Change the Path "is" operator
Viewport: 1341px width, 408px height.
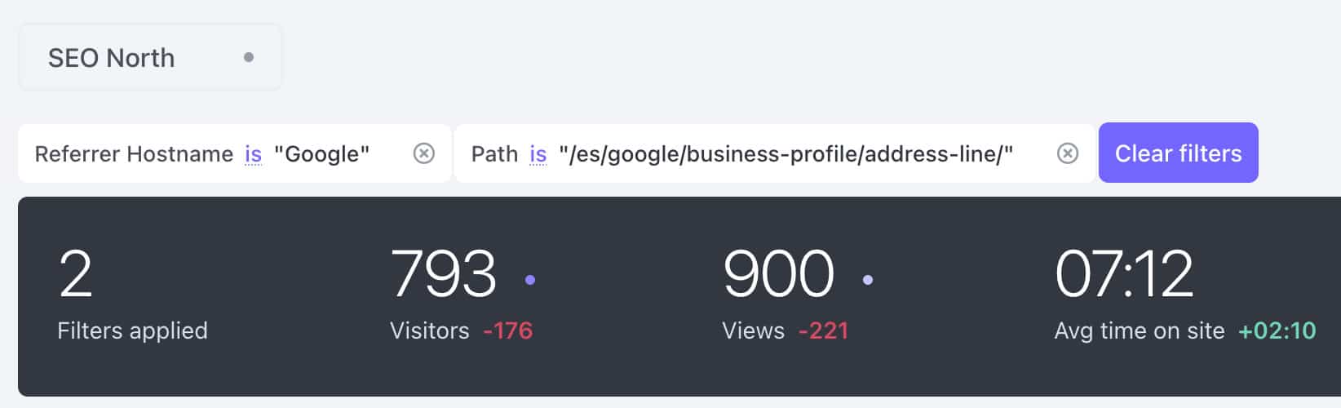[538, 153]
